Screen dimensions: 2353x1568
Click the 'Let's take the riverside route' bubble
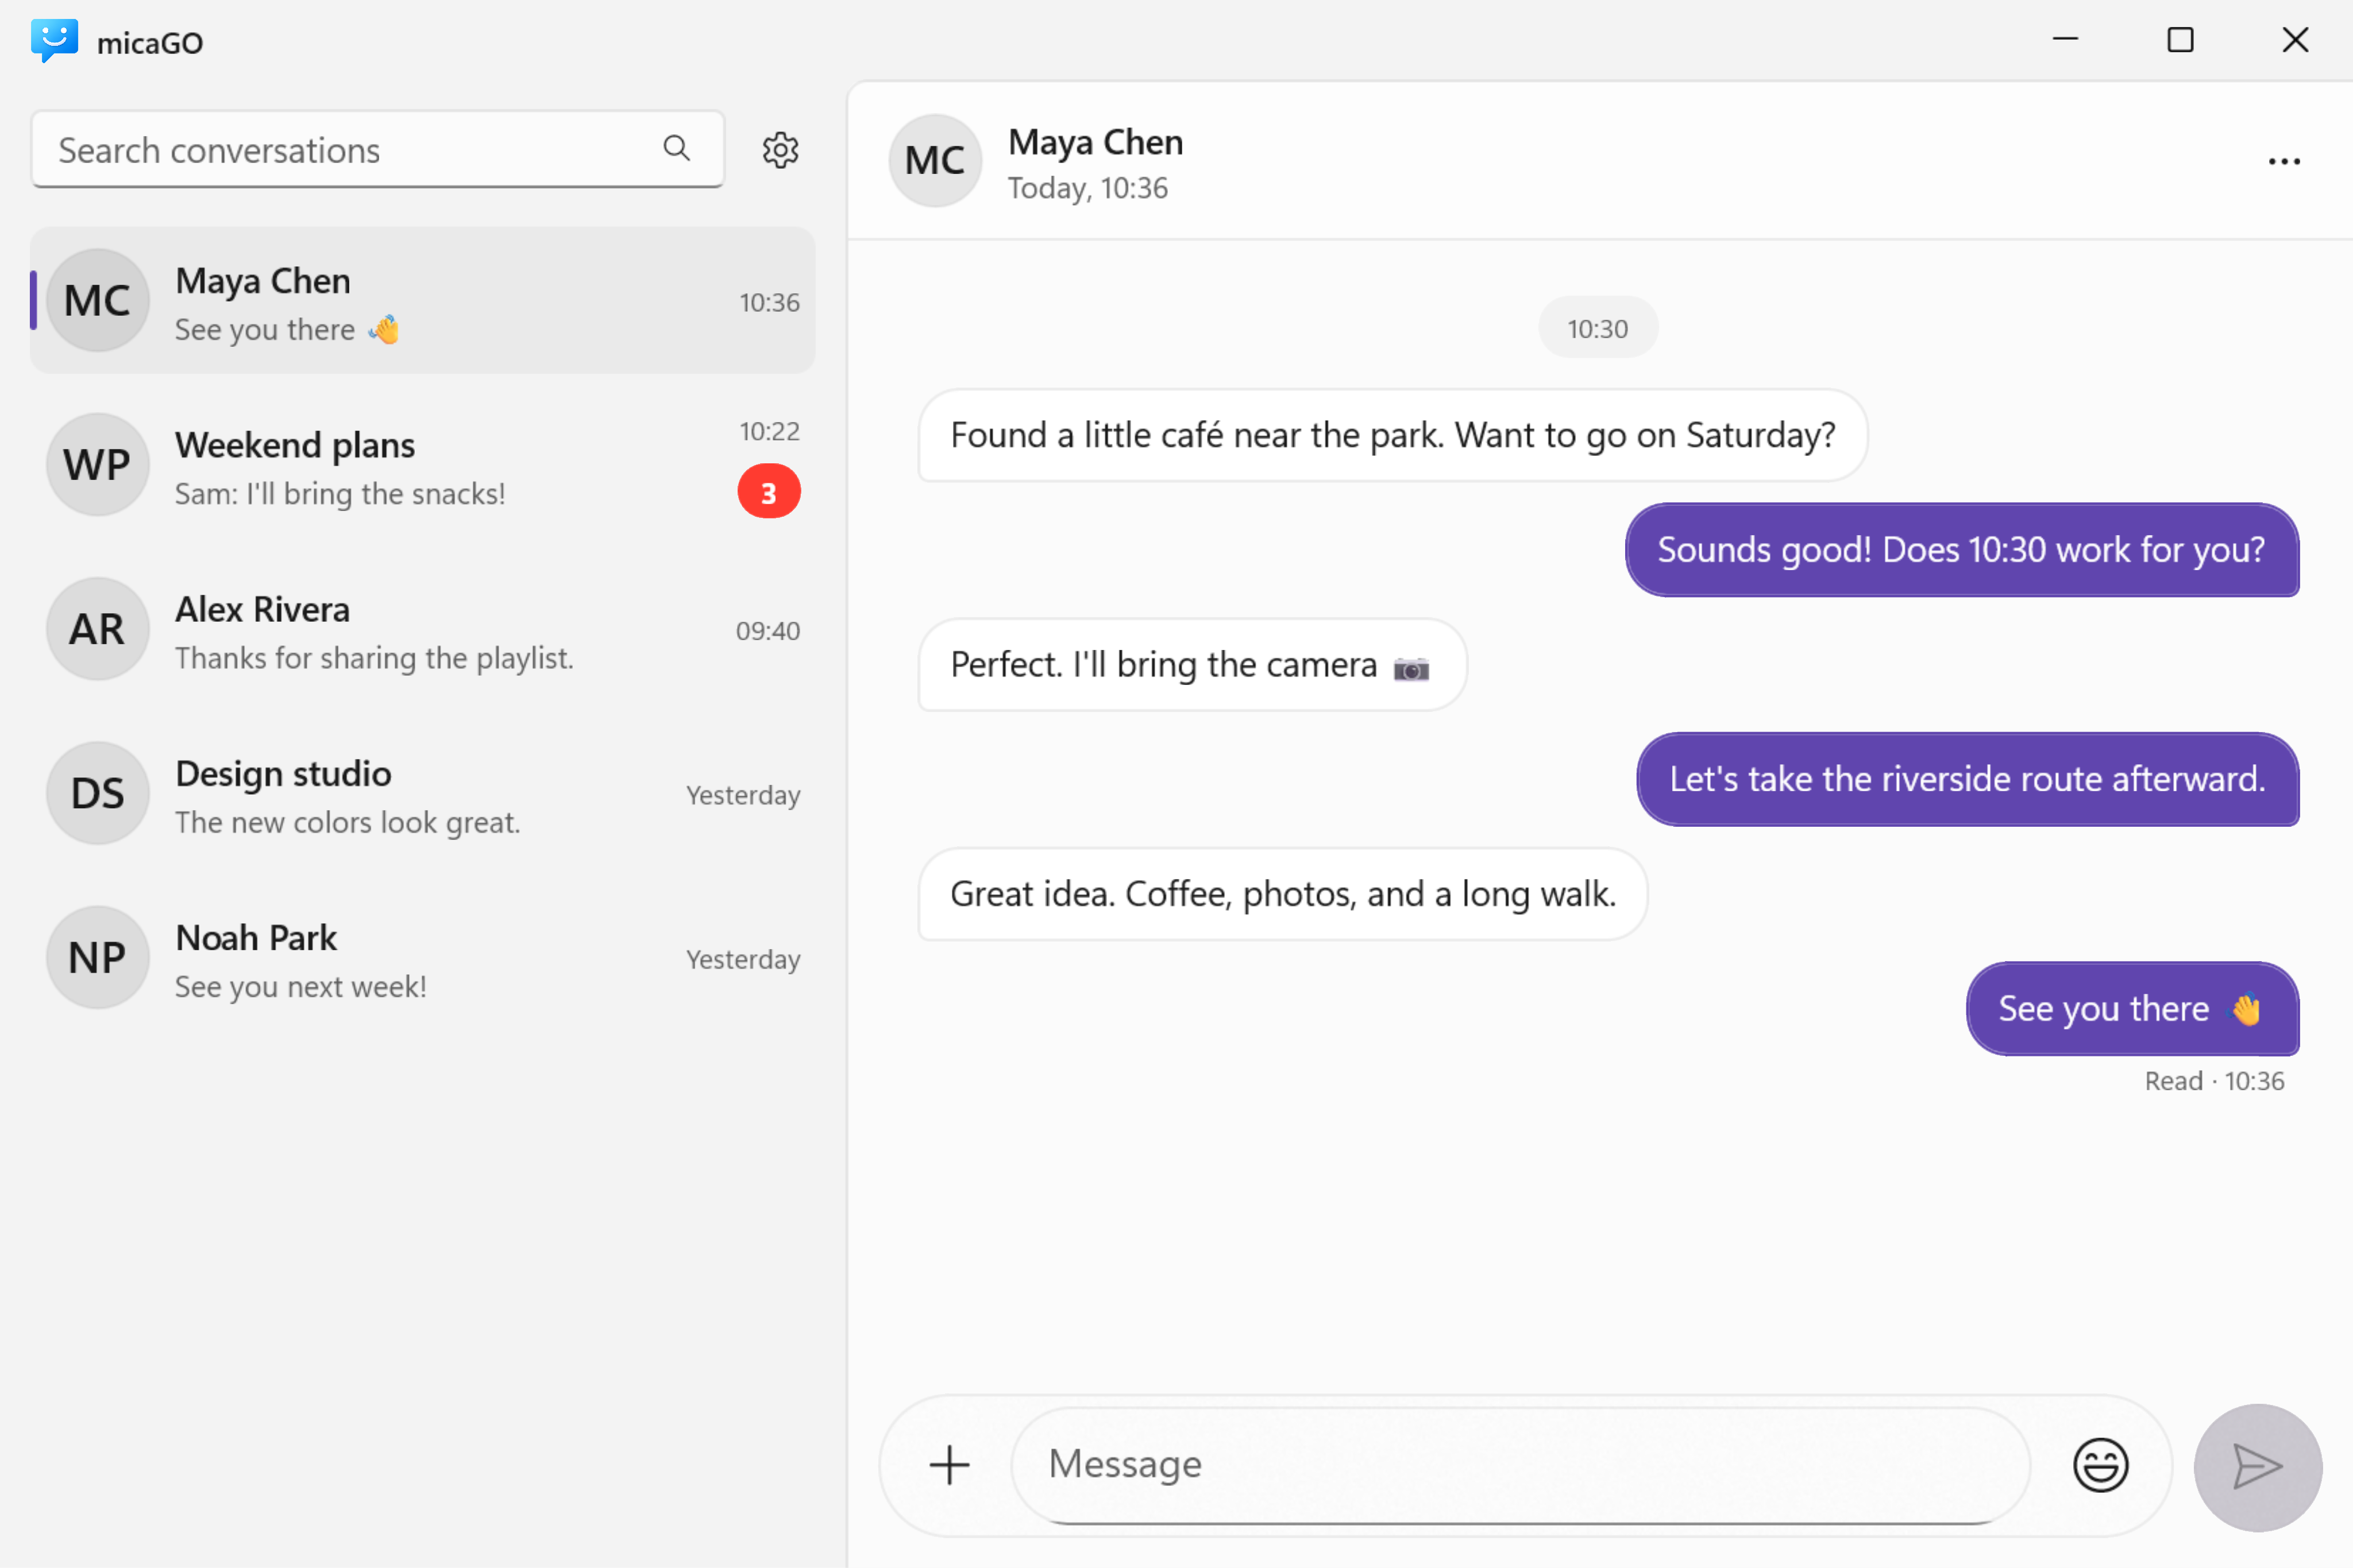coord(1968,779)
